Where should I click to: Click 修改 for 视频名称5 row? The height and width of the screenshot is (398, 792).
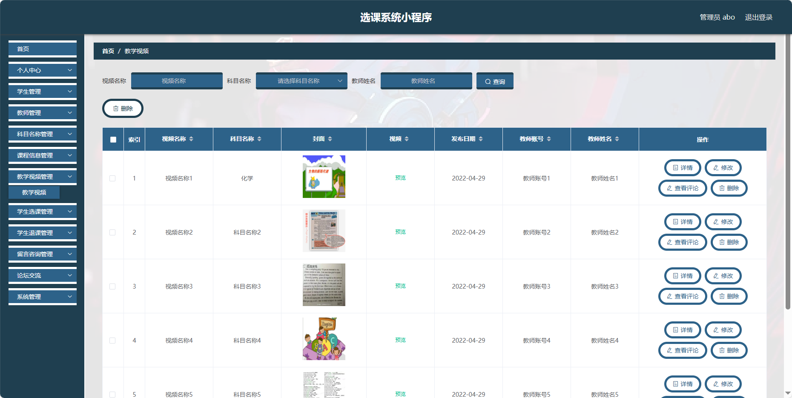click(x=723, y=384)
